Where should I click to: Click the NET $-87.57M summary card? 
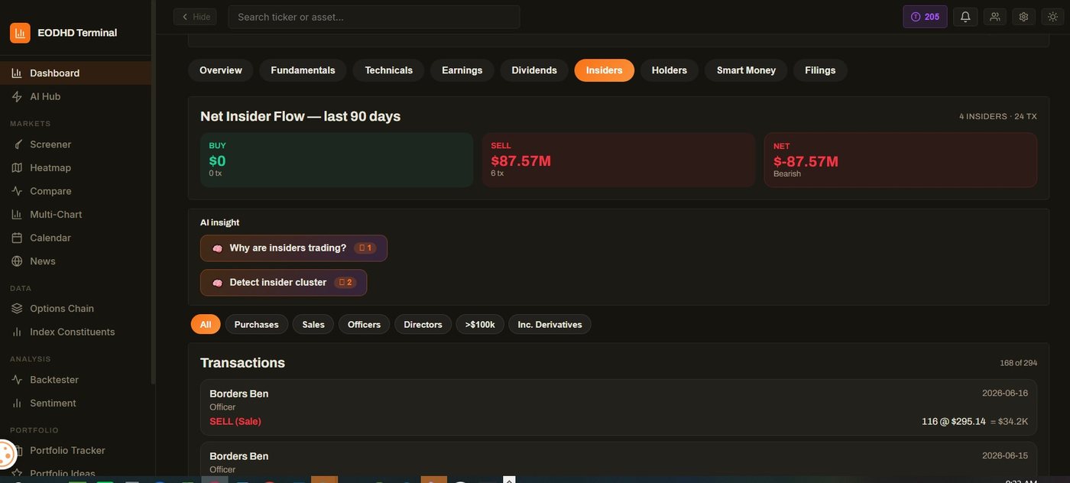(900, 160)
